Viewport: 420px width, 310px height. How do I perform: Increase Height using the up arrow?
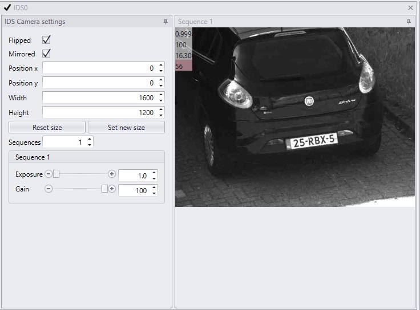(161, 109)
